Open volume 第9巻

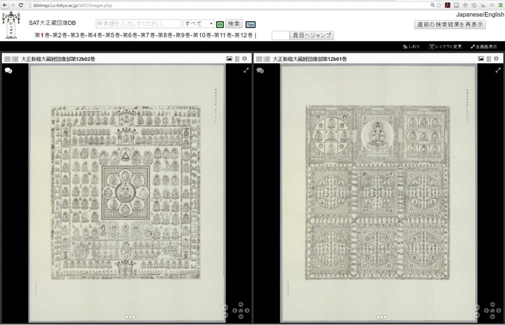tap(182, 36)
